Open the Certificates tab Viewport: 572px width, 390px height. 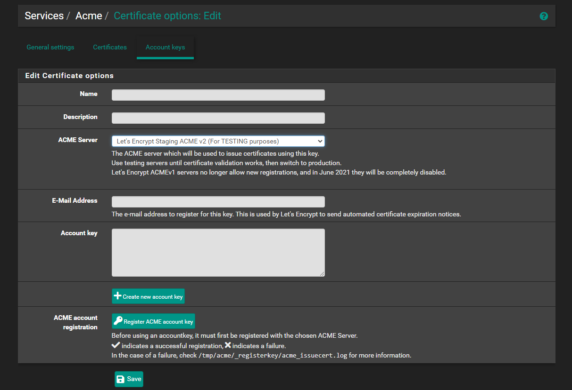(109, 47)
